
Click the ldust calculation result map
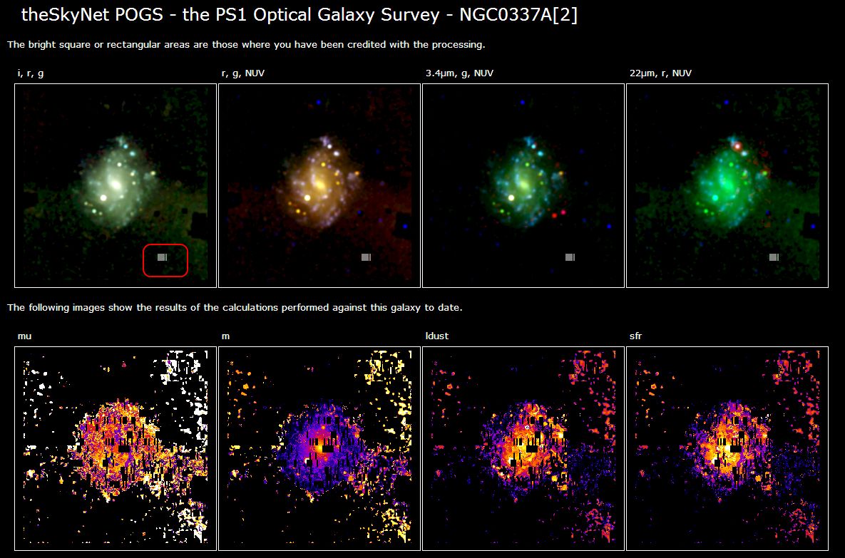point(523,448)
